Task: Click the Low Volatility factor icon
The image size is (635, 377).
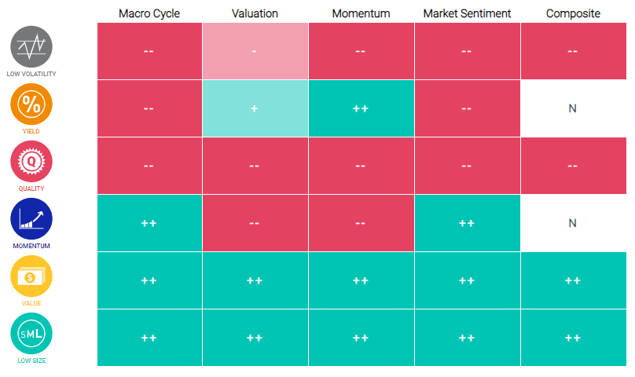Action: [x=31, y=46]
